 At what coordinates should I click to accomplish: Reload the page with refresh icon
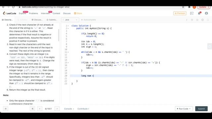[x=13, y=7]
